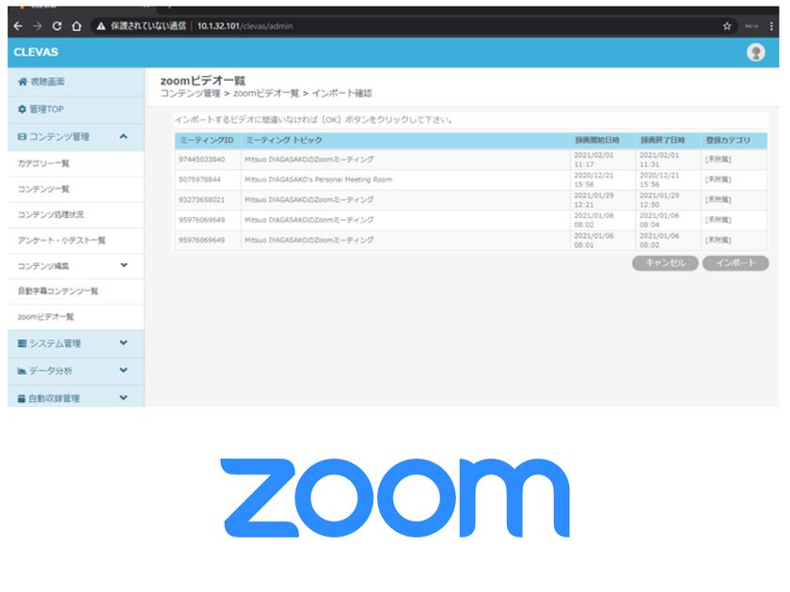Viewport: 790px width, 592px height.
Task: Reload the page with refresh icon
Action: [x=57, y=25]
